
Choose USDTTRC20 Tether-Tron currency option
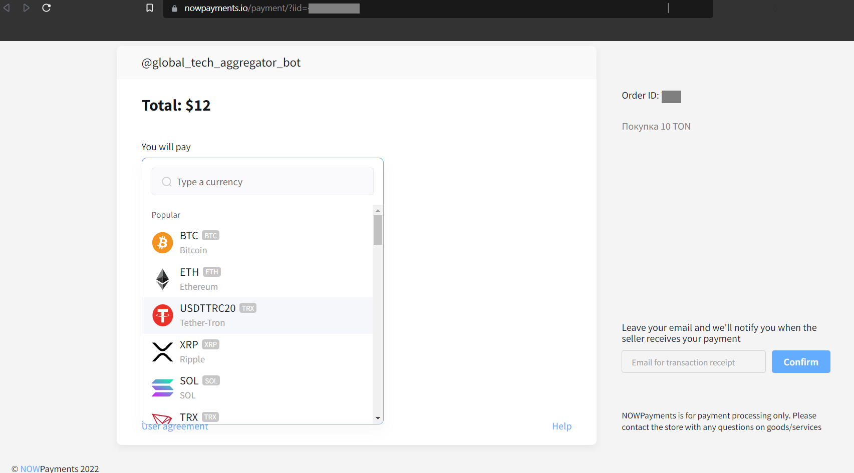click(257, 315)
